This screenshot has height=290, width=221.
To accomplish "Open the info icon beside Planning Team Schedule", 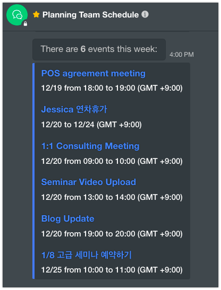I will pos(145,14).
